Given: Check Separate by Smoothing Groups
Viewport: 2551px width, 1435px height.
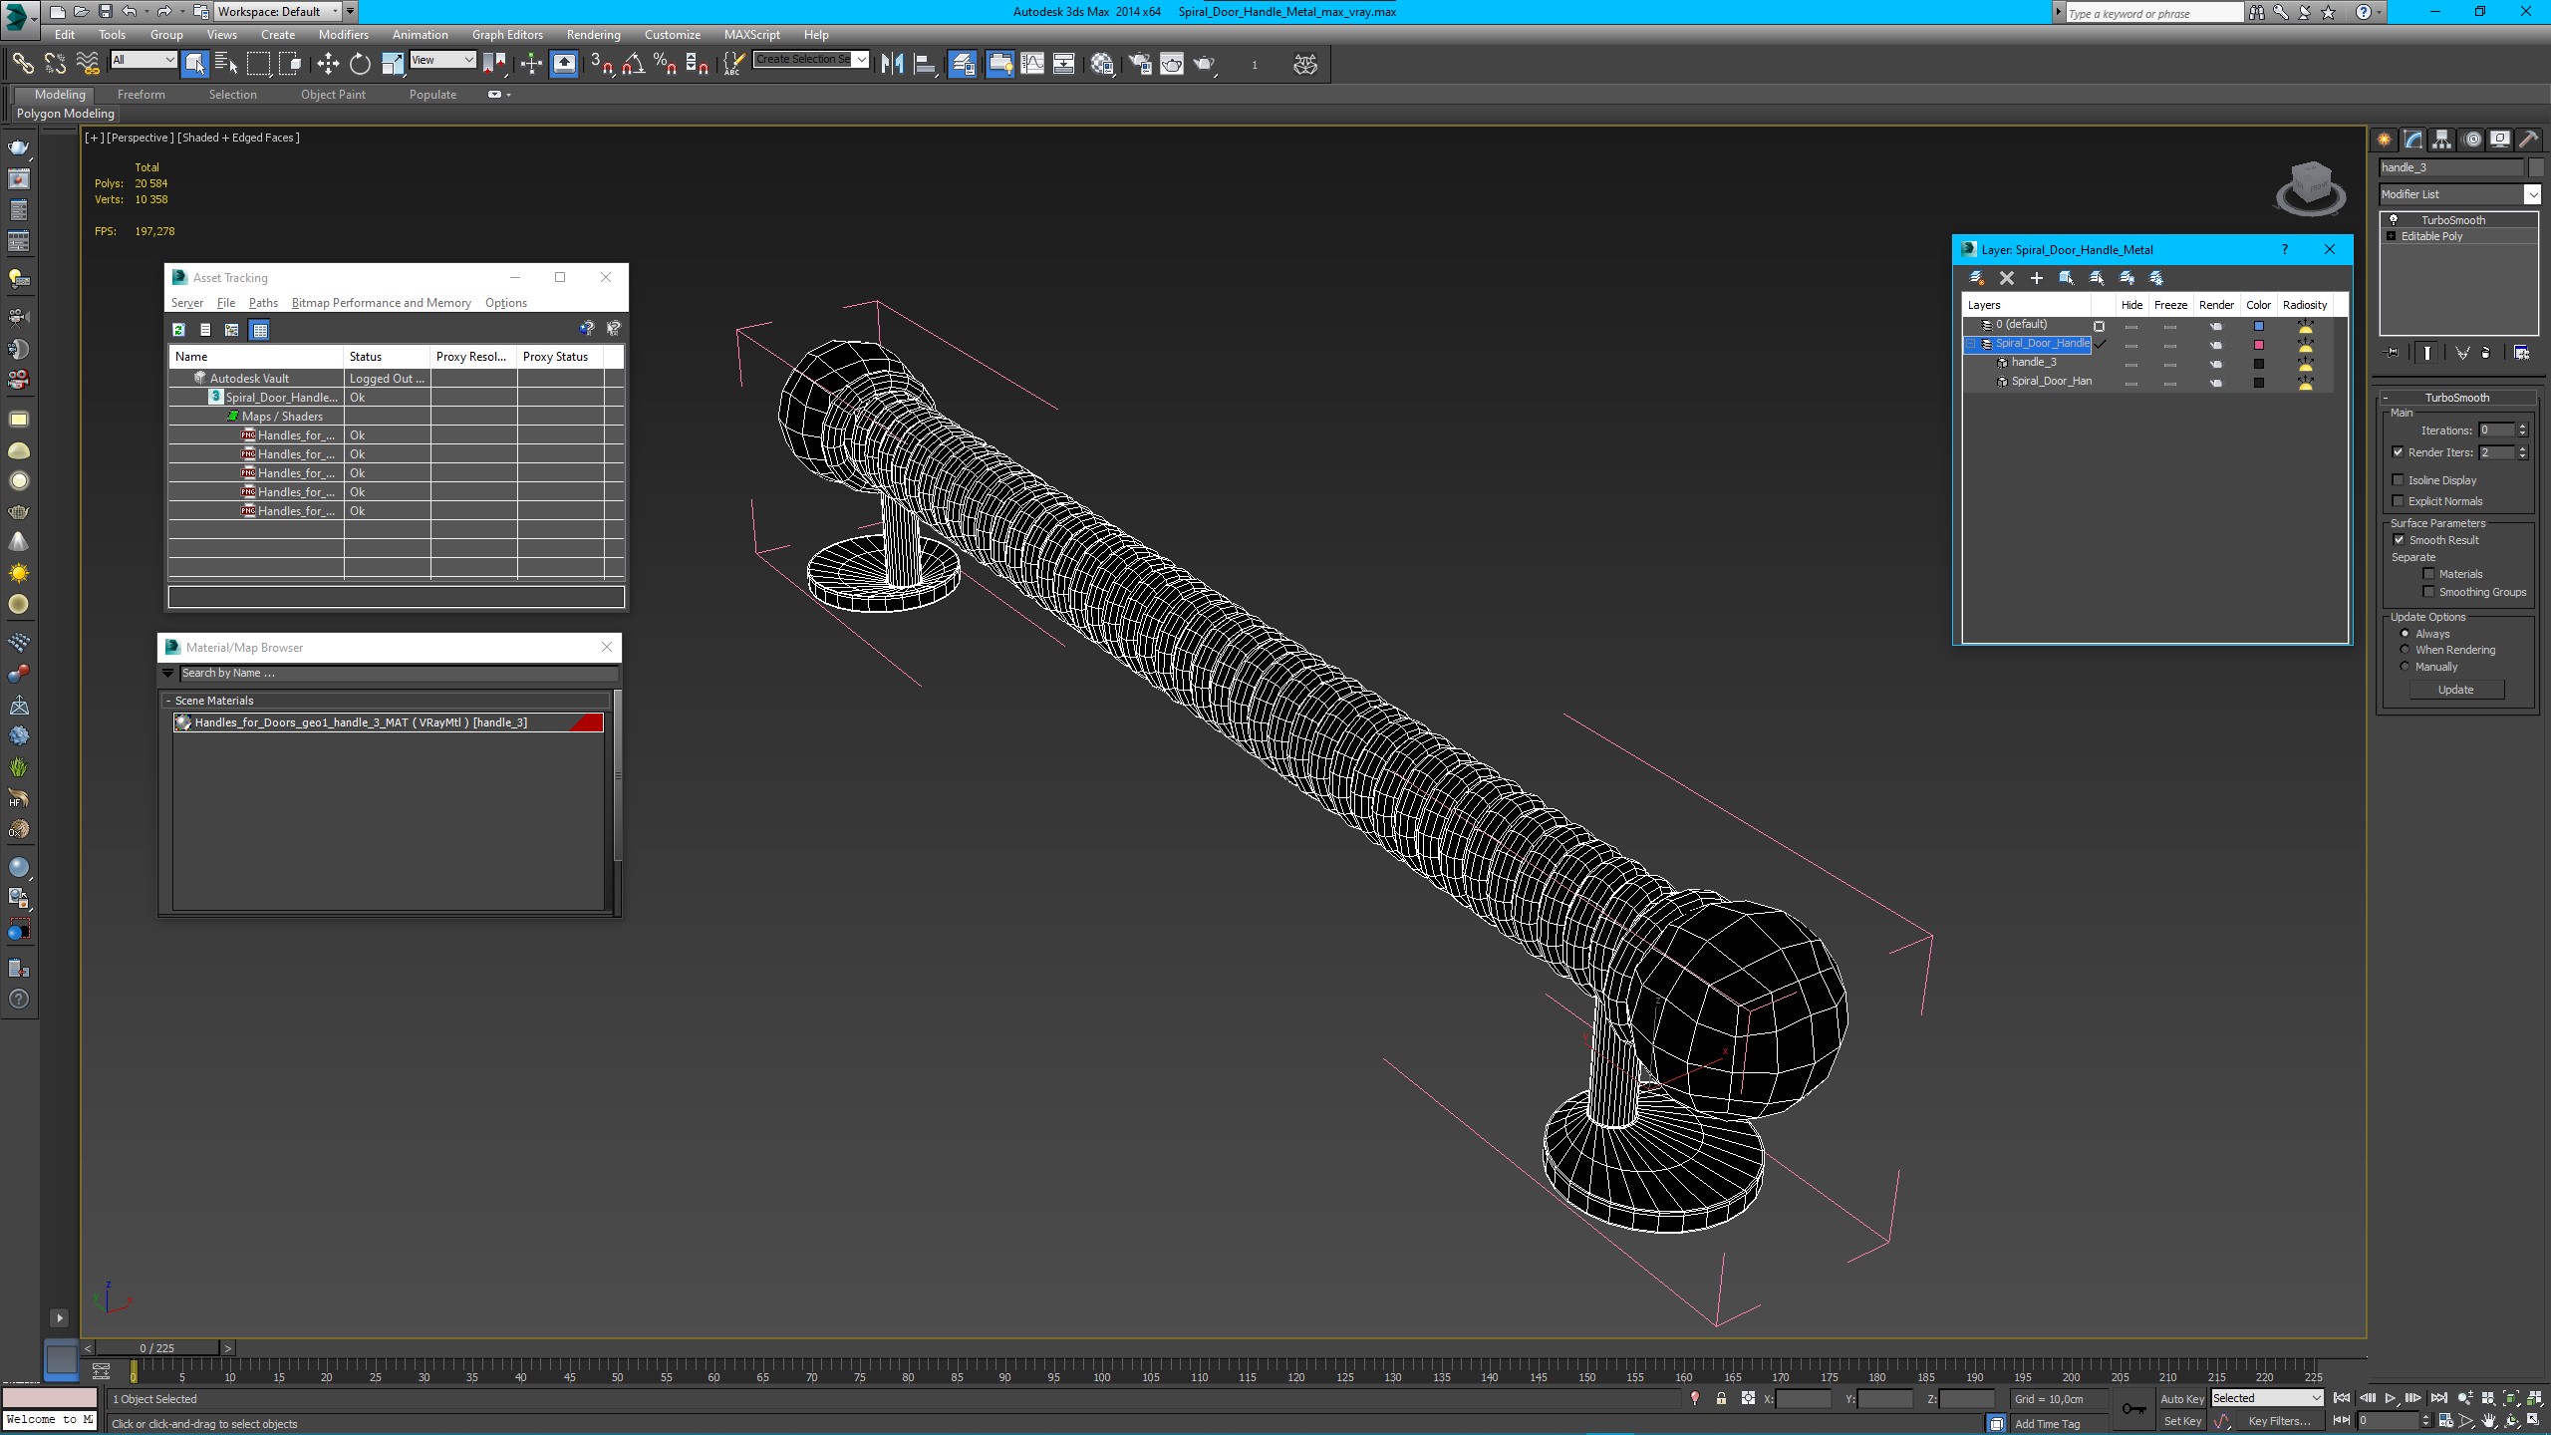Looking at the screenshot, I should [x=2428, y=592].
